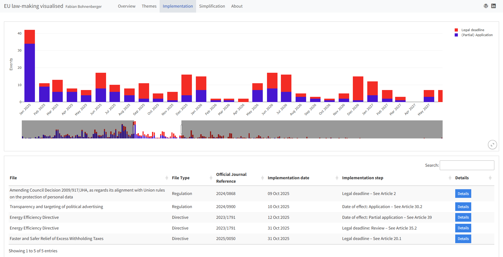Screen dimensions: 503x257
Task: Sort by Implementation step arrows
Action: 450,178
